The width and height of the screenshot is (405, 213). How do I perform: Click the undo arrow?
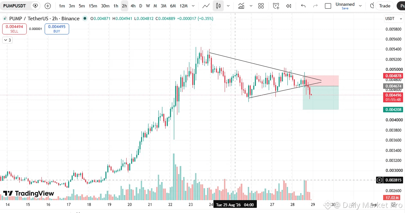(303, 6)
